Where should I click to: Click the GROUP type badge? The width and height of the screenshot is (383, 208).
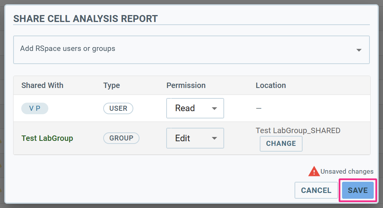point(121,138)
